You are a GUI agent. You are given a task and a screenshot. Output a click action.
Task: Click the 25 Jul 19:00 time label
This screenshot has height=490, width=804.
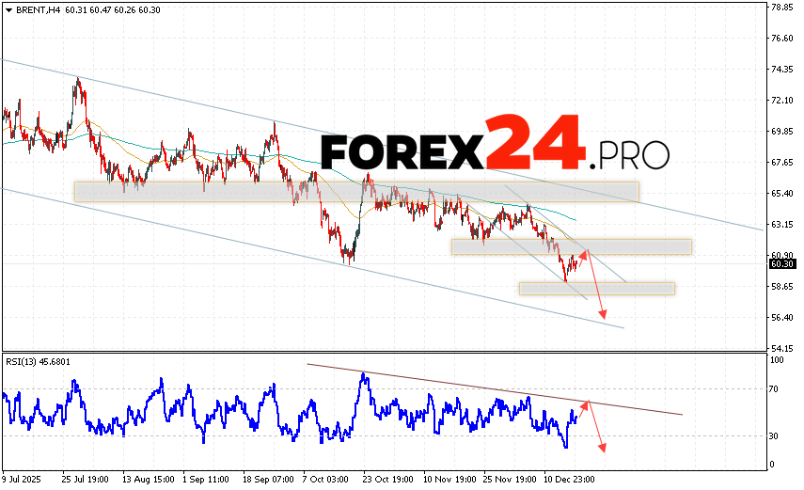pyautogui.click(x=86, y=480)
